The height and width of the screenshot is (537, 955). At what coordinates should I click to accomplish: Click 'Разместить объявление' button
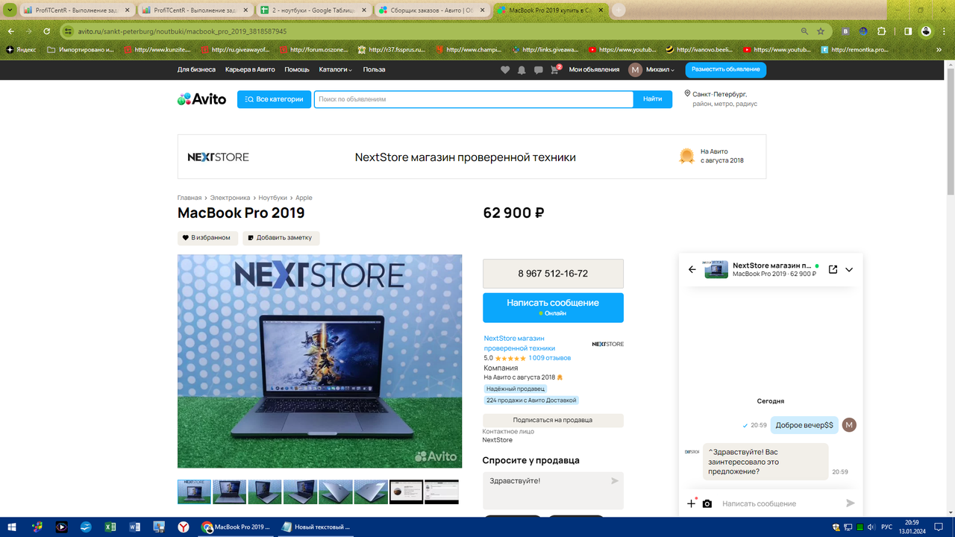[x=726, y=69]
